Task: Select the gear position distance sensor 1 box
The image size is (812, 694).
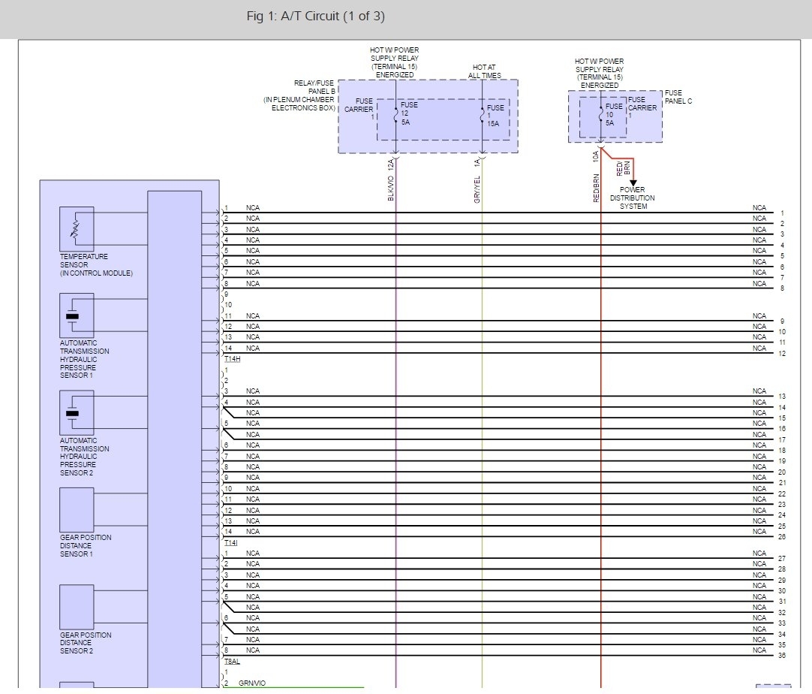Action: (x=77, y=510)
